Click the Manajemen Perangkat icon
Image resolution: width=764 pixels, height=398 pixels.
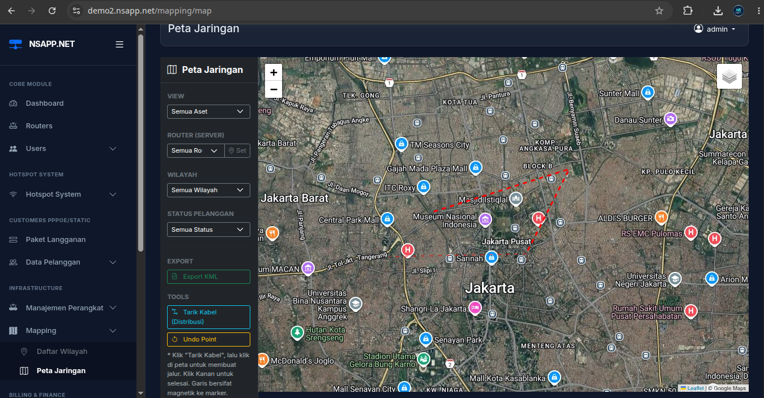coord(14,308)
